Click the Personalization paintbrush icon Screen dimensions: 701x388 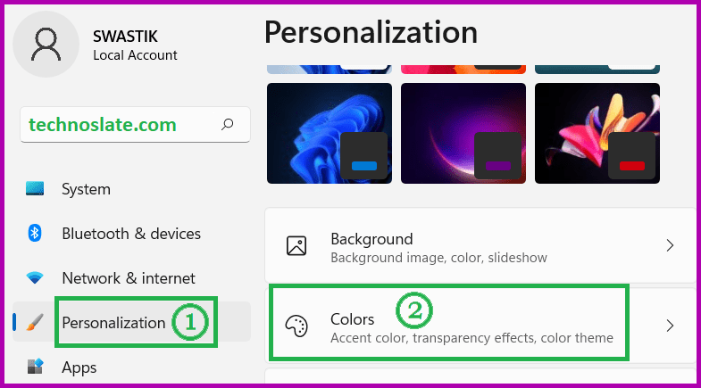point(35,322)
